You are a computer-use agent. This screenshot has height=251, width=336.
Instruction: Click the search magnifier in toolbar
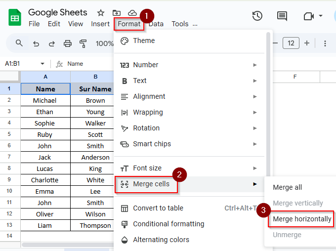pyautogui.click(x=19, y=43)
